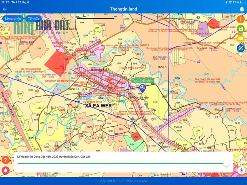This screenshot has height=185, width=247.
Task: Tap the compass locate button
Action: [x=241, y=170]
